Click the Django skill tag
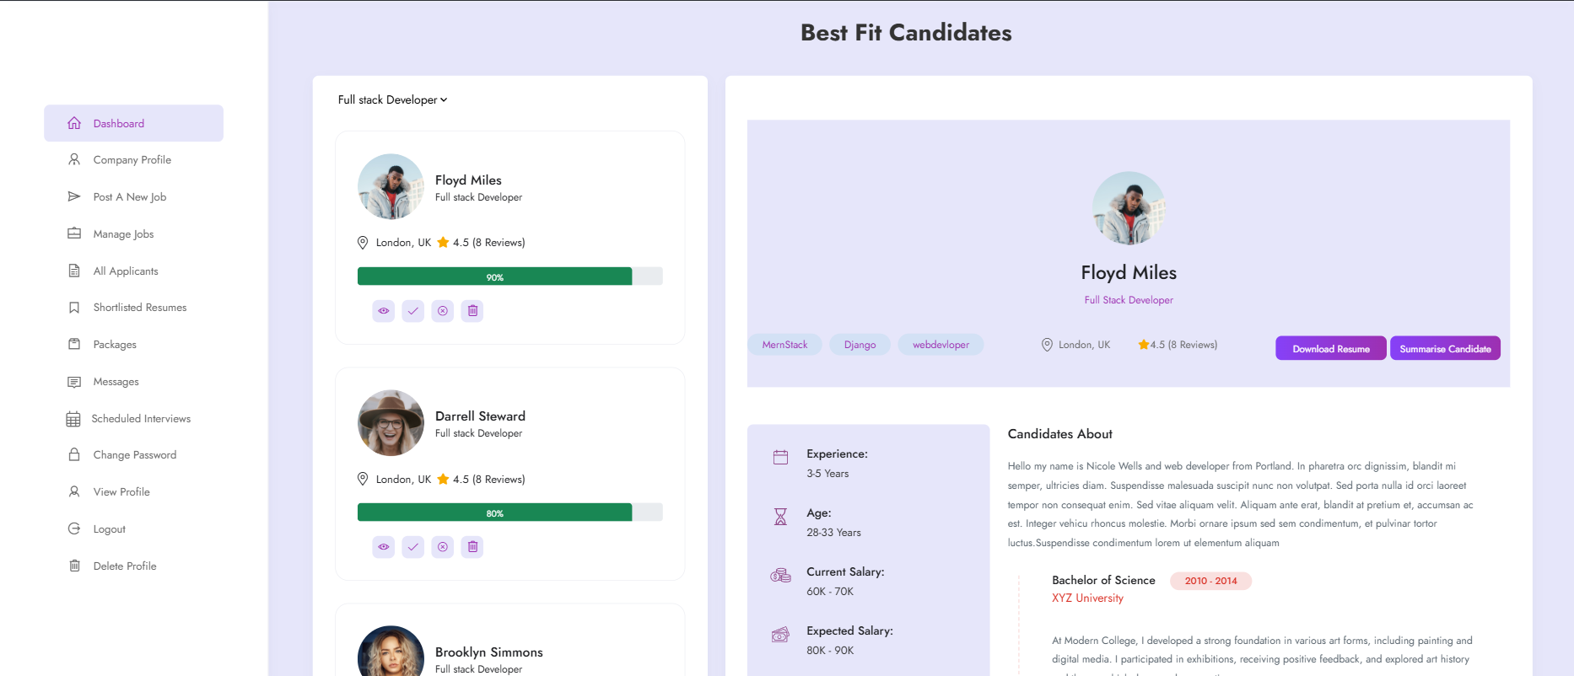This screenshot has width=1574, height=676. click(860, 345)
